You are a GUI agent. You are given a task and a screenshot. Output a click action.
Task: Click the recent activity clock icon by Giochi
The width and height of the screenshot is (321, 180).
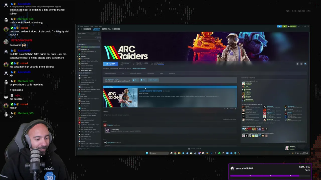(x=98, y=38)
